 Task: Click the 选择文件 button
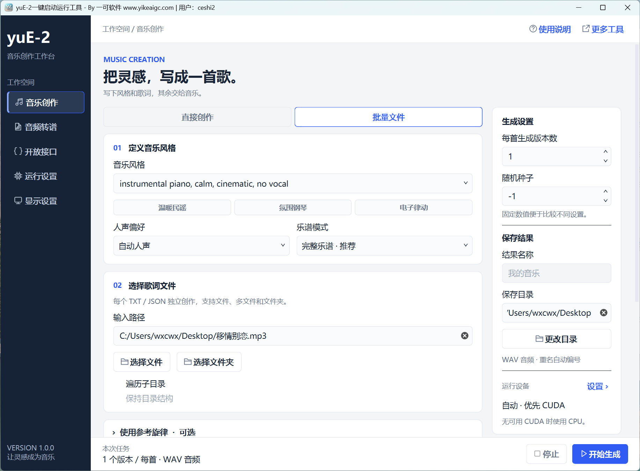pyautogui.click(x=142, y=362)
